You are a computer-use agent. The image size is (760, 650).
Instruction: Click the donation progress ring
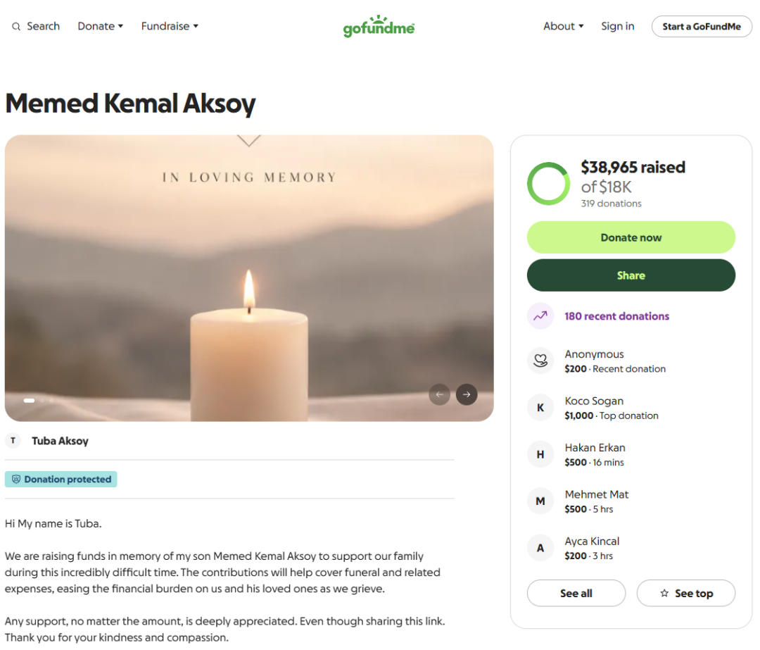point(548,184)
